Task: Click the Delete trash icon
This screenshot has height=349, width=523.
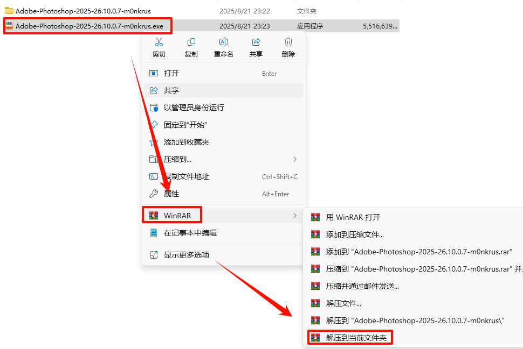Action: click(x=288, y=42)
